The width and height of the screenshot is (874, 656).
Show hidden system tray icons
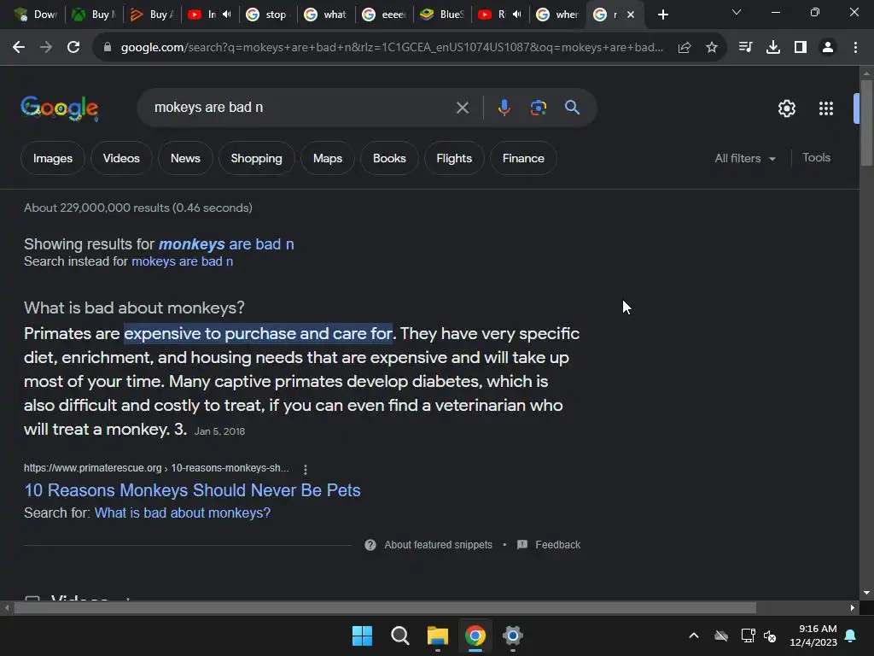(694, 635)
